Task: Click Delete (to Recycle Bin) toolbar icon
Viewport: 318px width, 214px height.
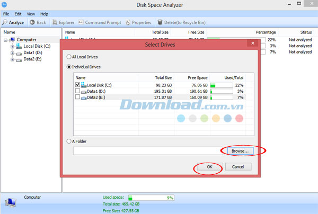Action: click(160, 22)
